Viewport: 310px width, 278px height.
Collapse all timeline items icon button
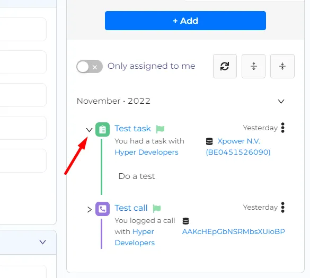point(282,66)
